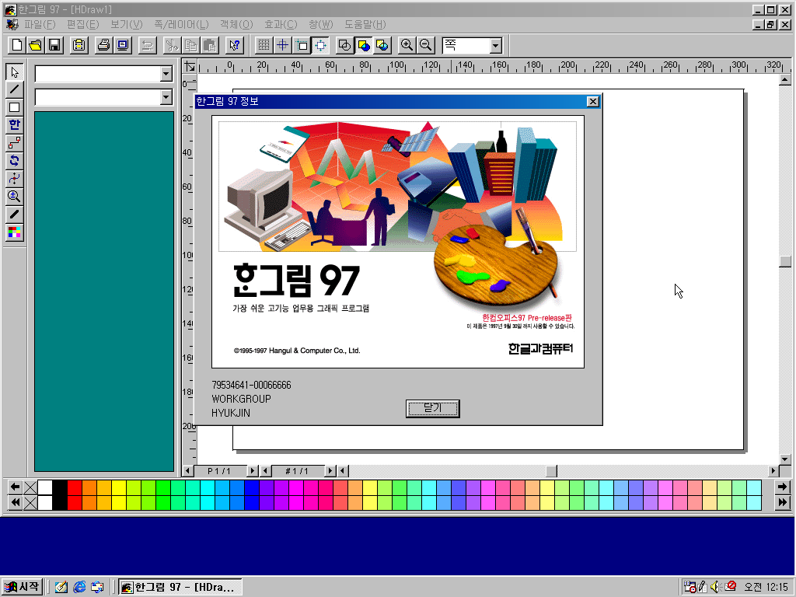Click previous layer arrow left of # 1/1

266,470
